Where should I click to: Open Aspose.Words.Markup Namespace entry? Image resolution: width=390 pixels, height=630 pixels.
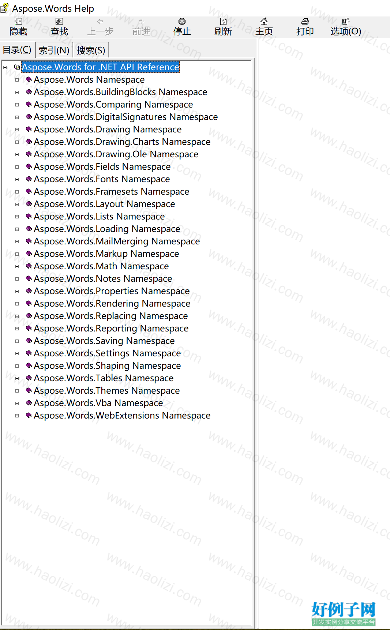[106, 254]
